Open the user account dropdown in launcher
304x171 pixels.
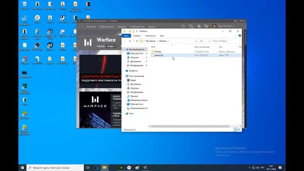pyautogui.click(x=227, y=26)
